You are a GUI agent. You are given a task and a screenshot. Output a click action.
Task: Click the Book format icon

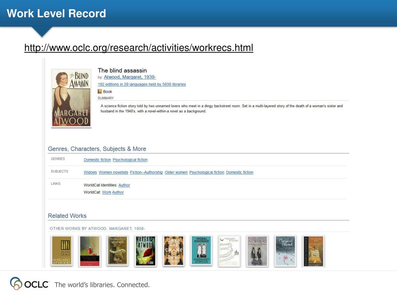coord(100,91)
